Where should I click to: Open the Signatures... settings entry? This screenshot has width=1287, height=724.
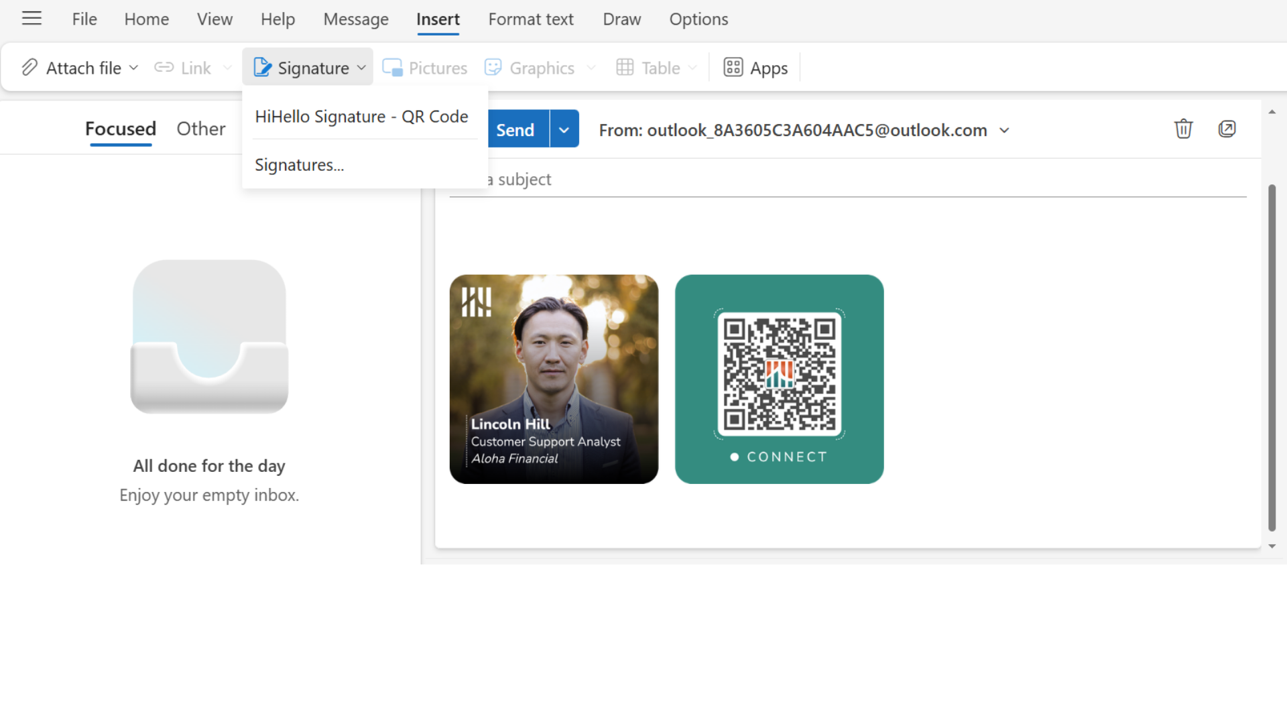point(299,165)
